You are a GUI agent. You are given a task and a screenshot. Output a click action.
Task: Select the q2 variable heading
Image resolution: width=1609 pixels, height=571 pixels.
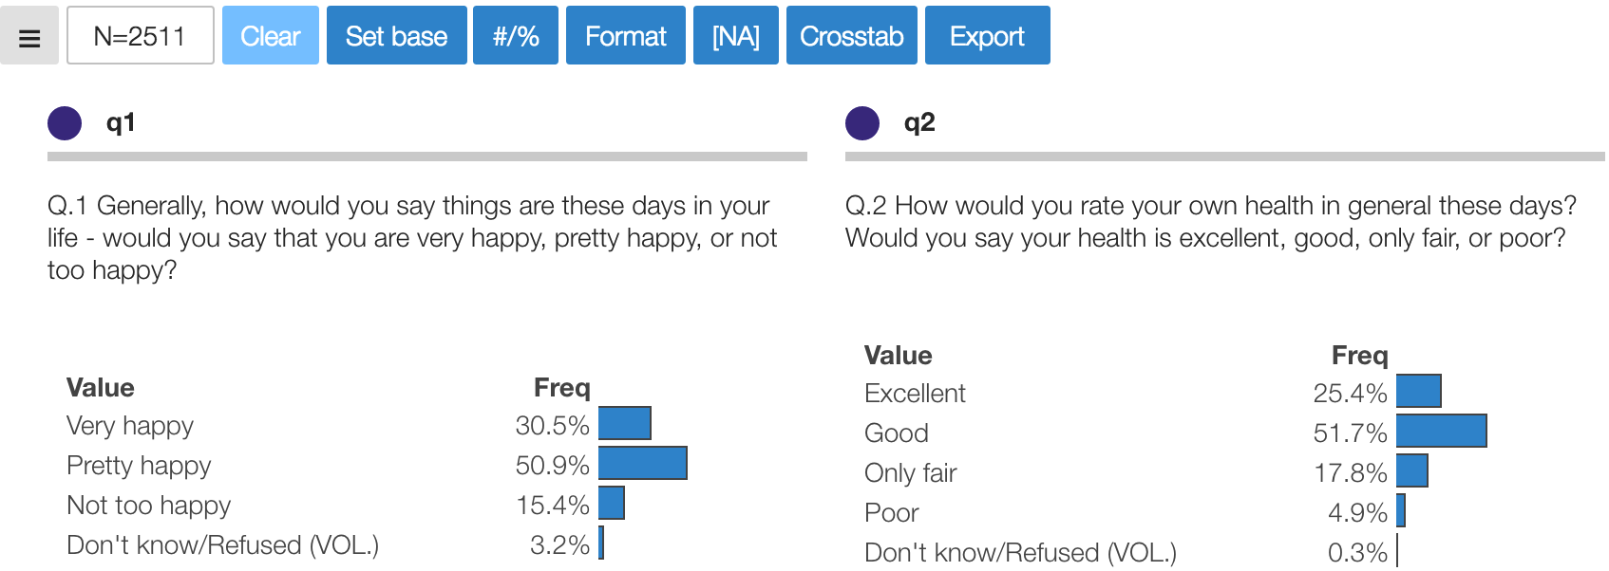919,122
